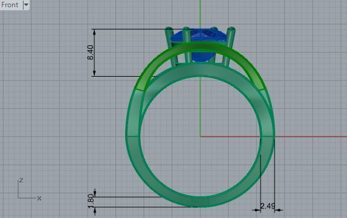Select the 2.49 width dimension text
Screen dimensions: 347x218
click(268, 206)
